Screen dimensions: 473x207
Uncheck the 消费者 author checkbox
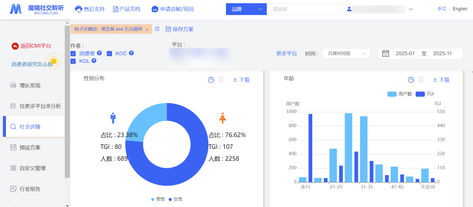click(73, 53)
